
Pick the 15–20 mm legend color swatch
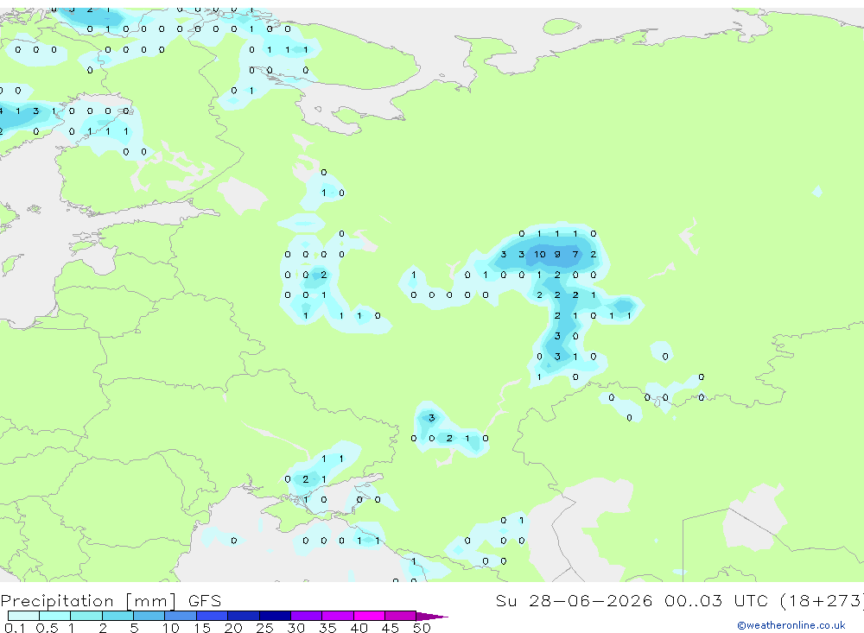coord(212,616)
